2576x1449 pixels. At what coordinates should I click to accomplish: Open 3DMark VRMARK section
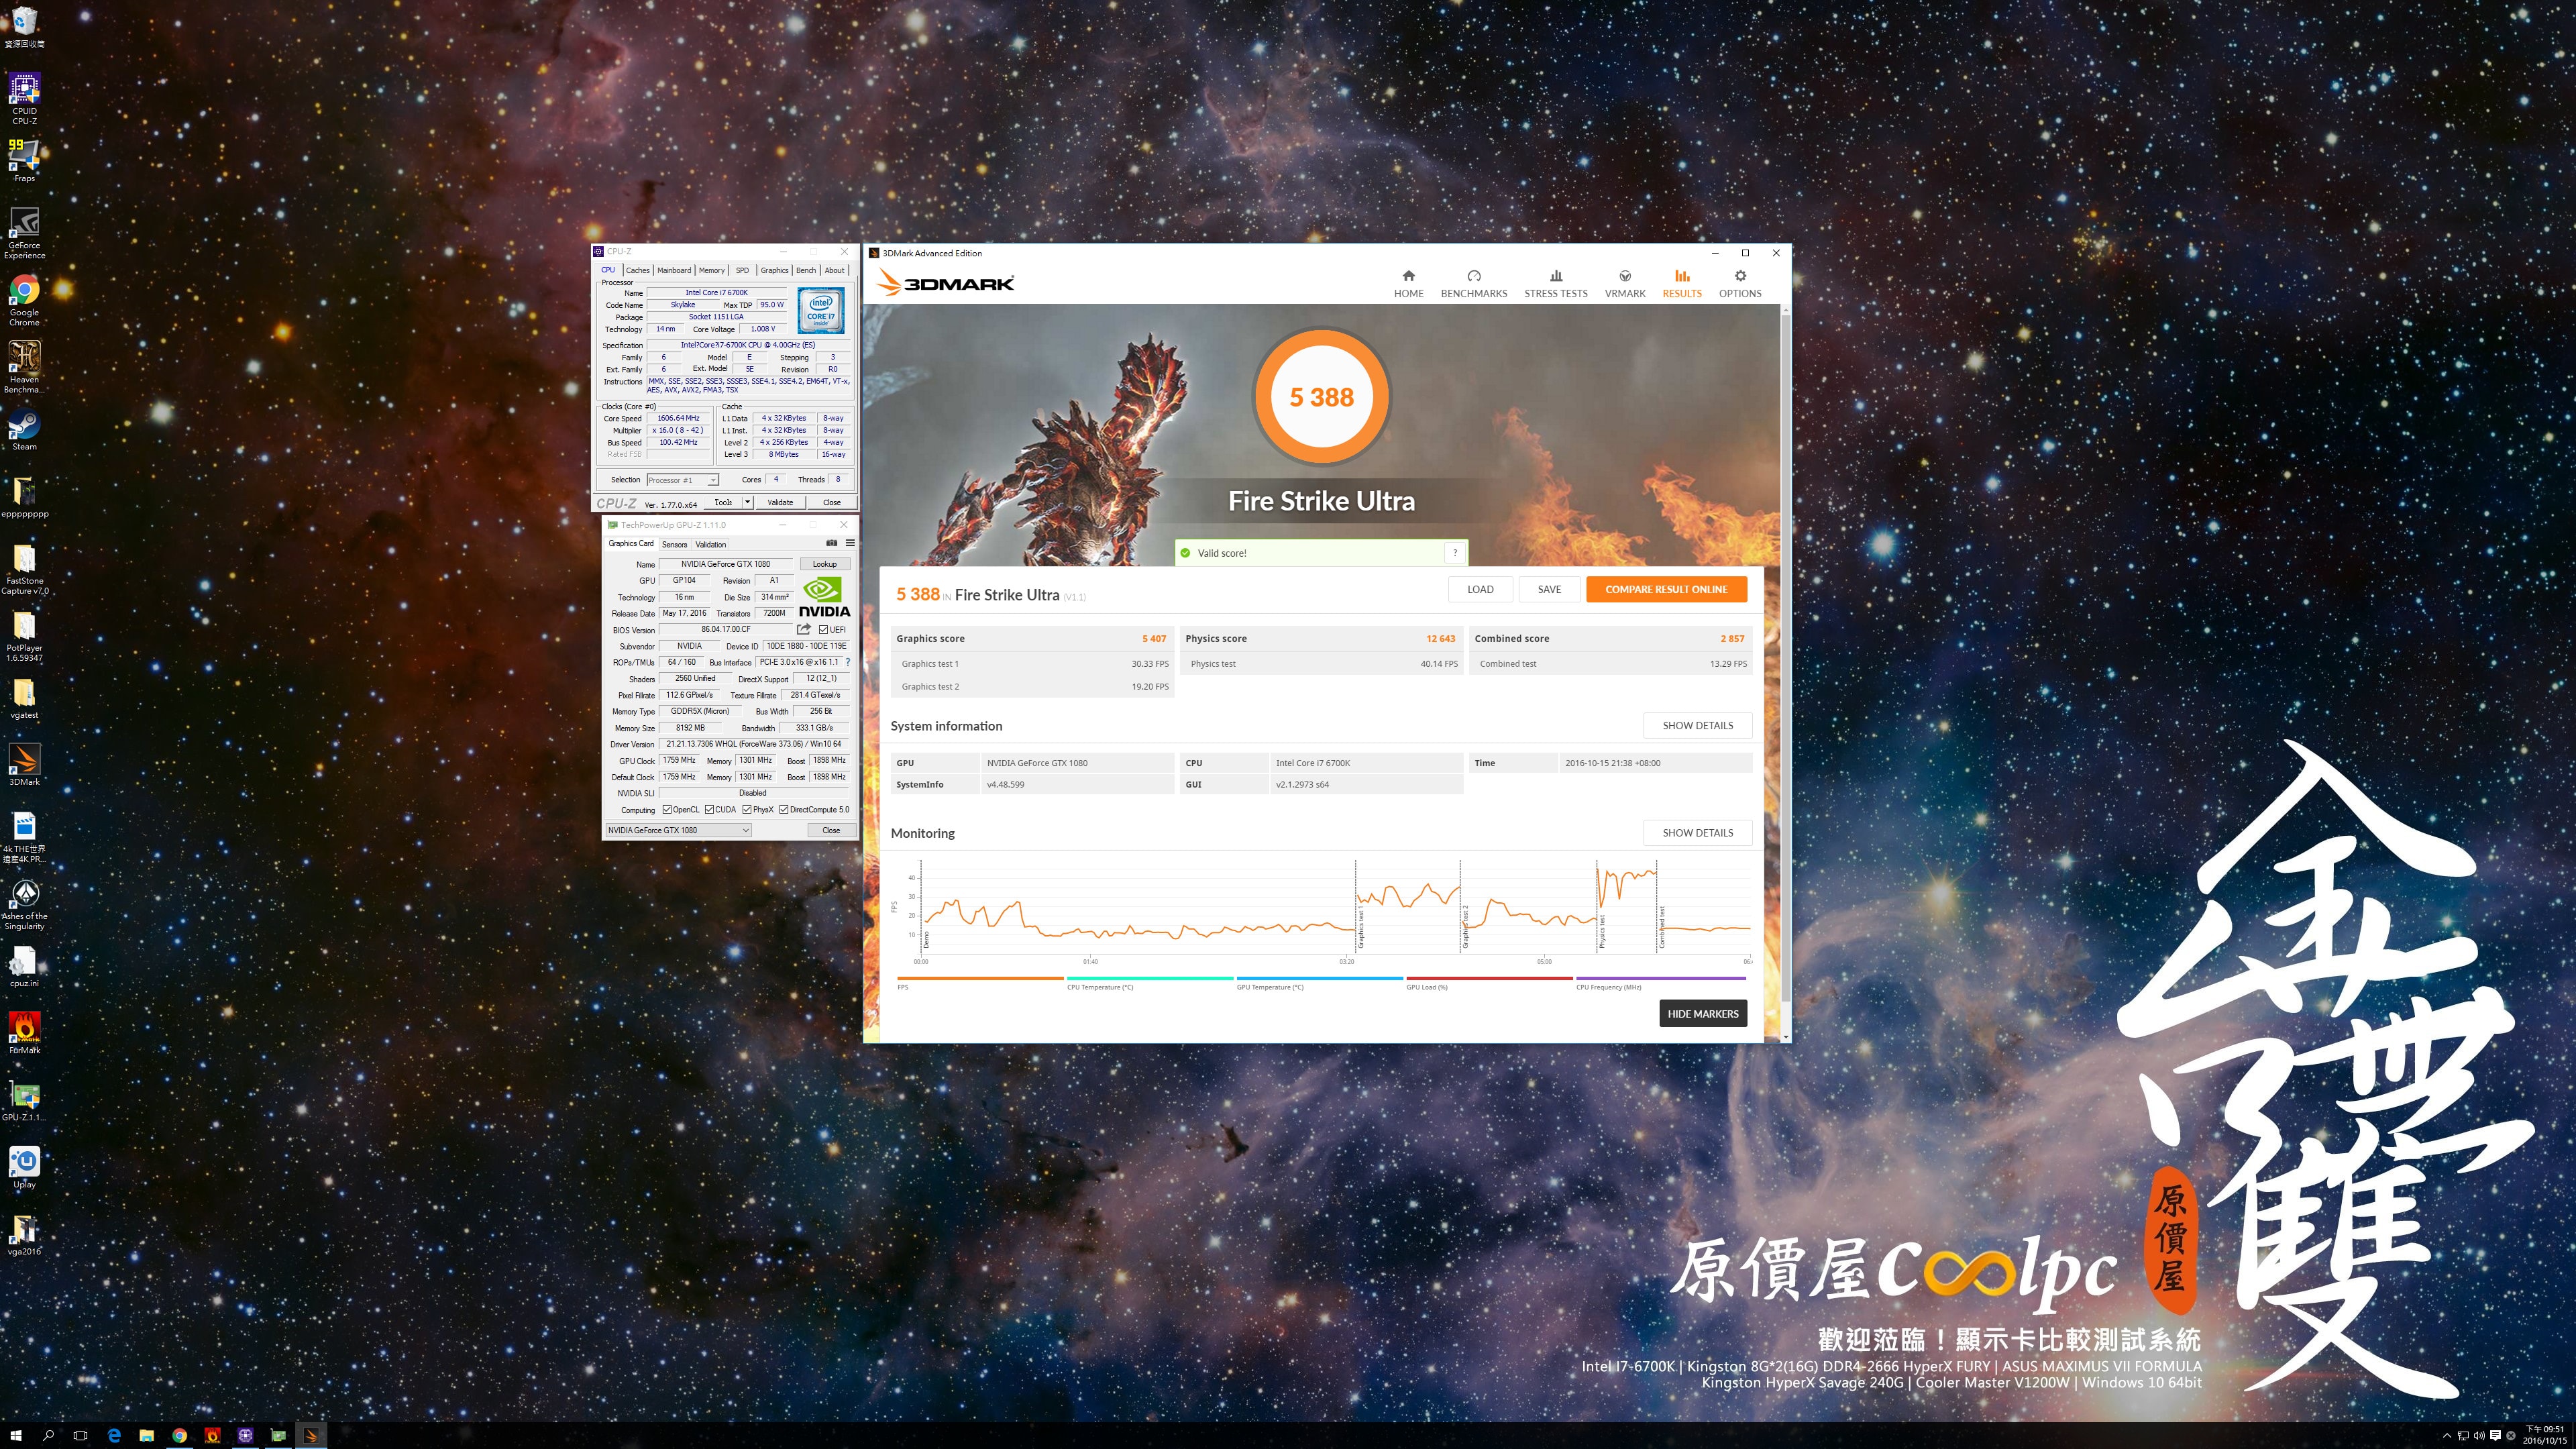pyautogui.click(x=1625, y=284)
